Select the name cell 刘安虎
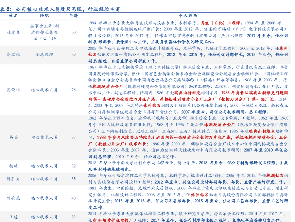Viewport: 295px width, 222px height. tap(14, 198)
